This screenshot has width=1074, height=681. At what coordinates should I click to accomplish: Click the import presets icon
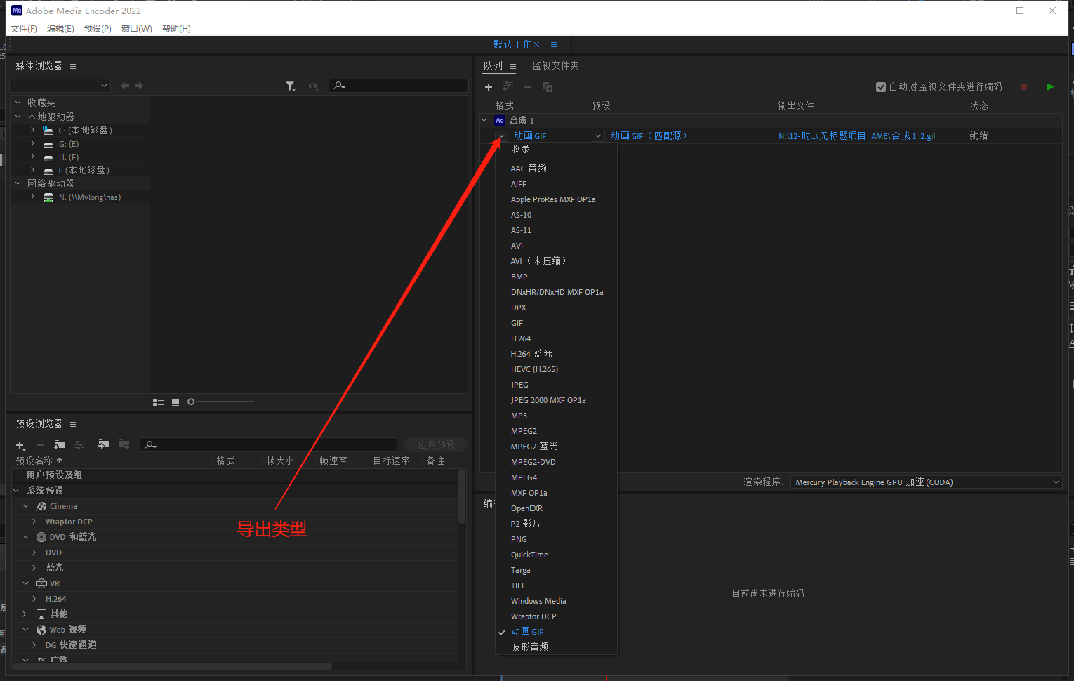tap(104, 444)
